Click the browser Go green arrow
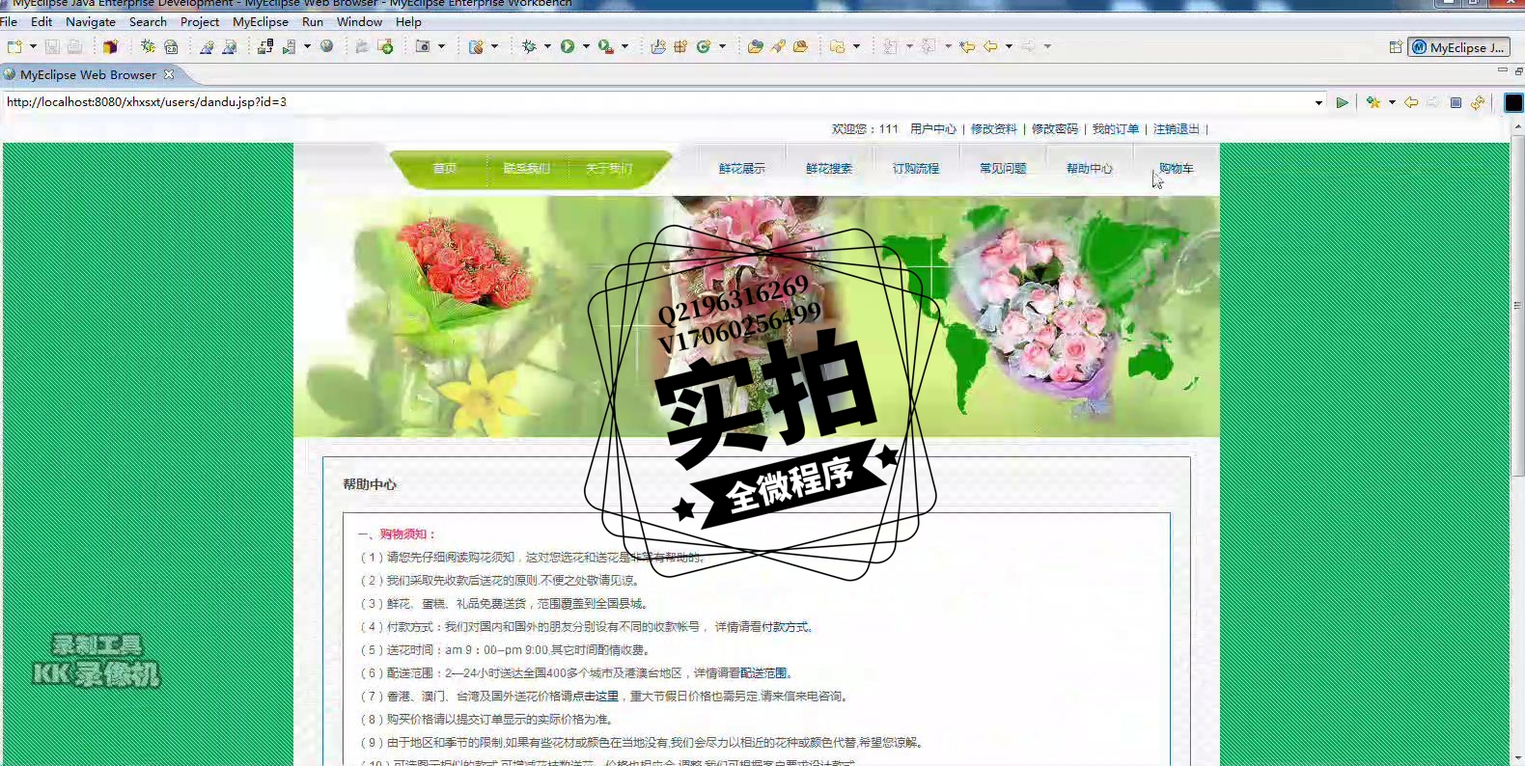This screenshot has width=1525, height=766. (x=1342, y=102)
